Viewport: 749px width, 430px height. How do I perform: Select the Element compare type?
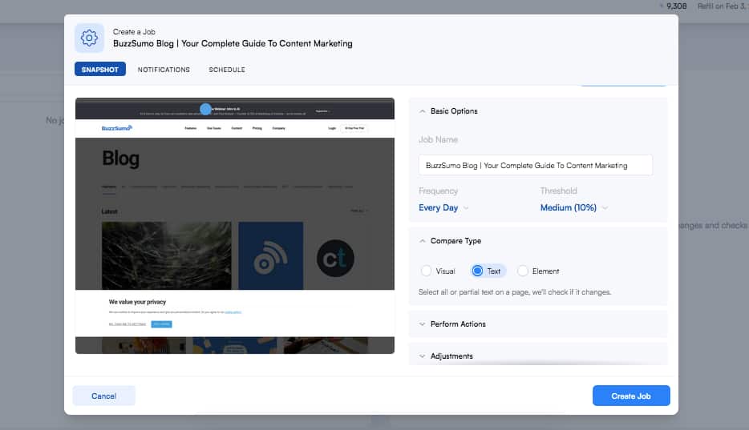click(524, 271)
